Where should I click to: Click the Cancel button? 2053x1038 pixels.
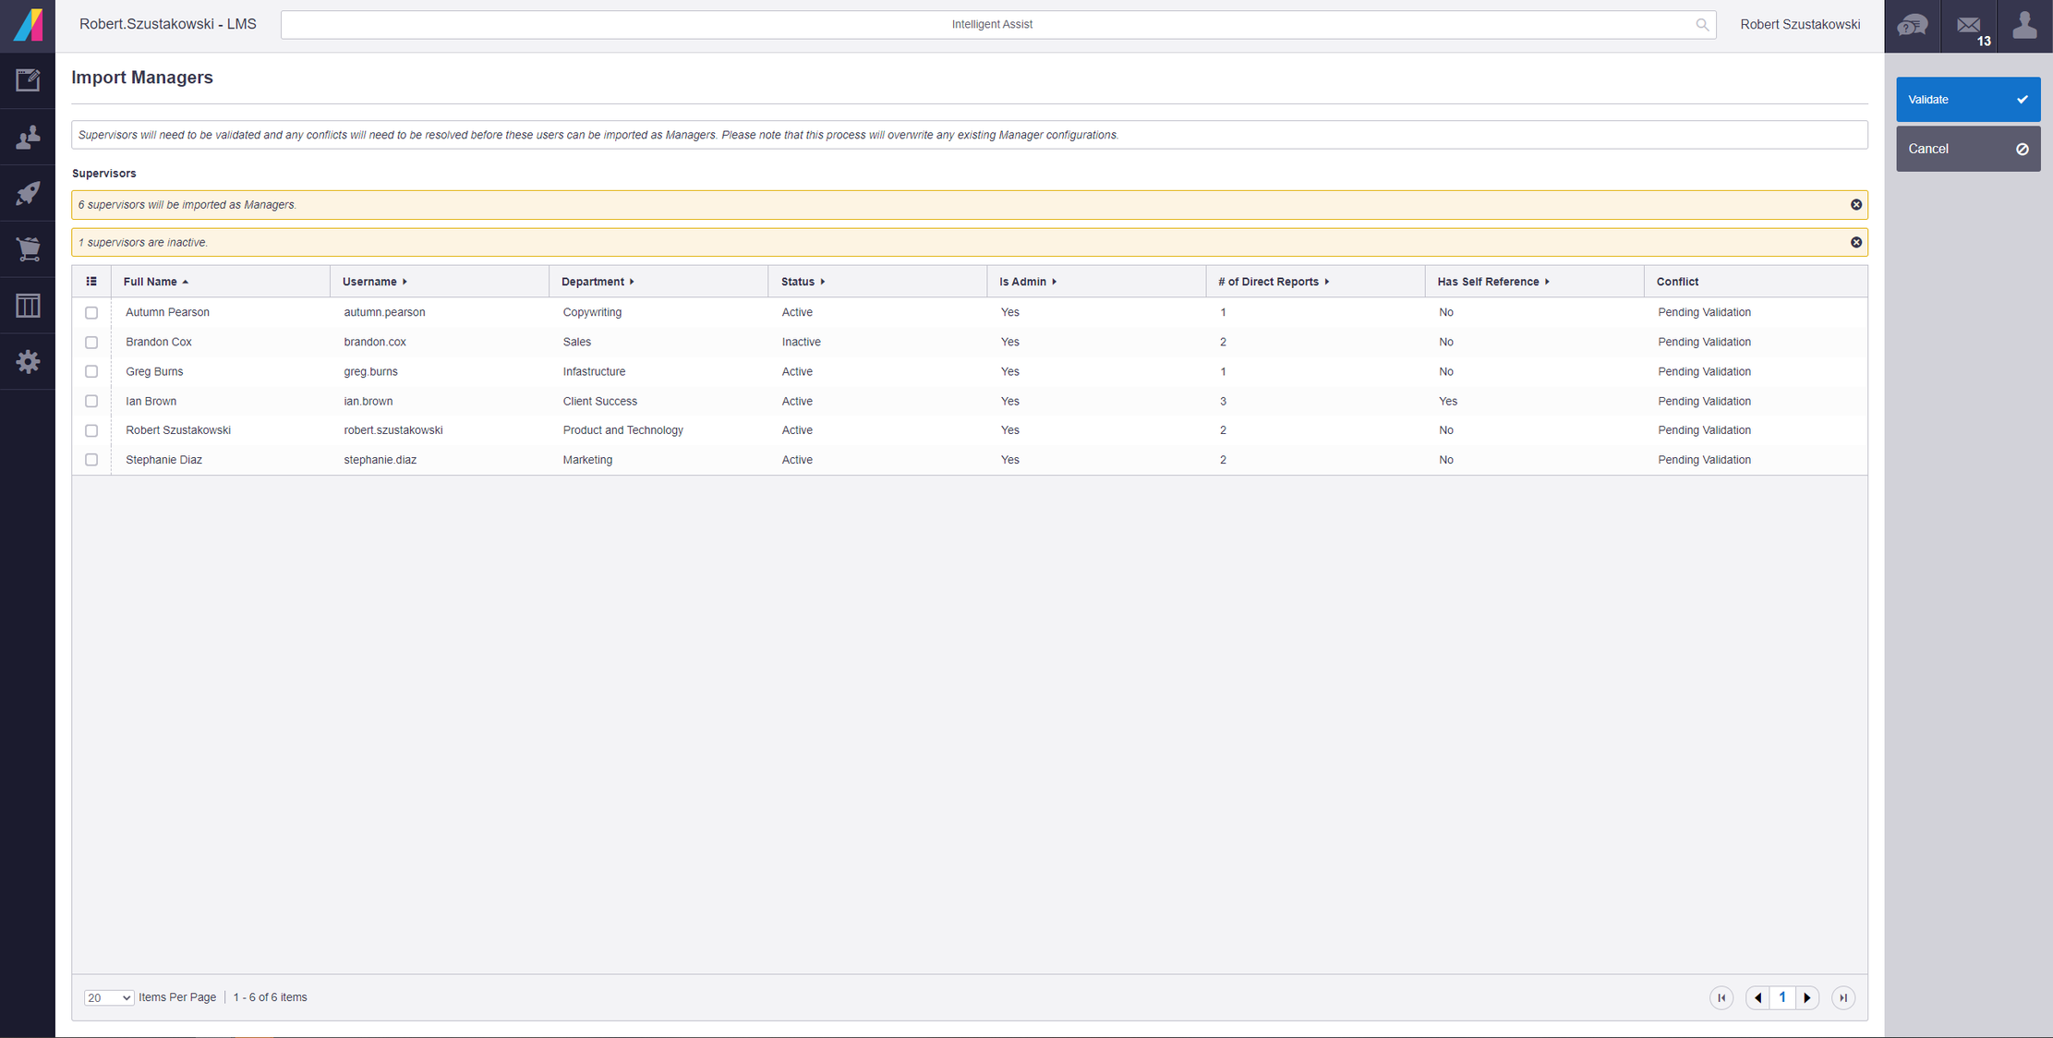pos(1967,149)
